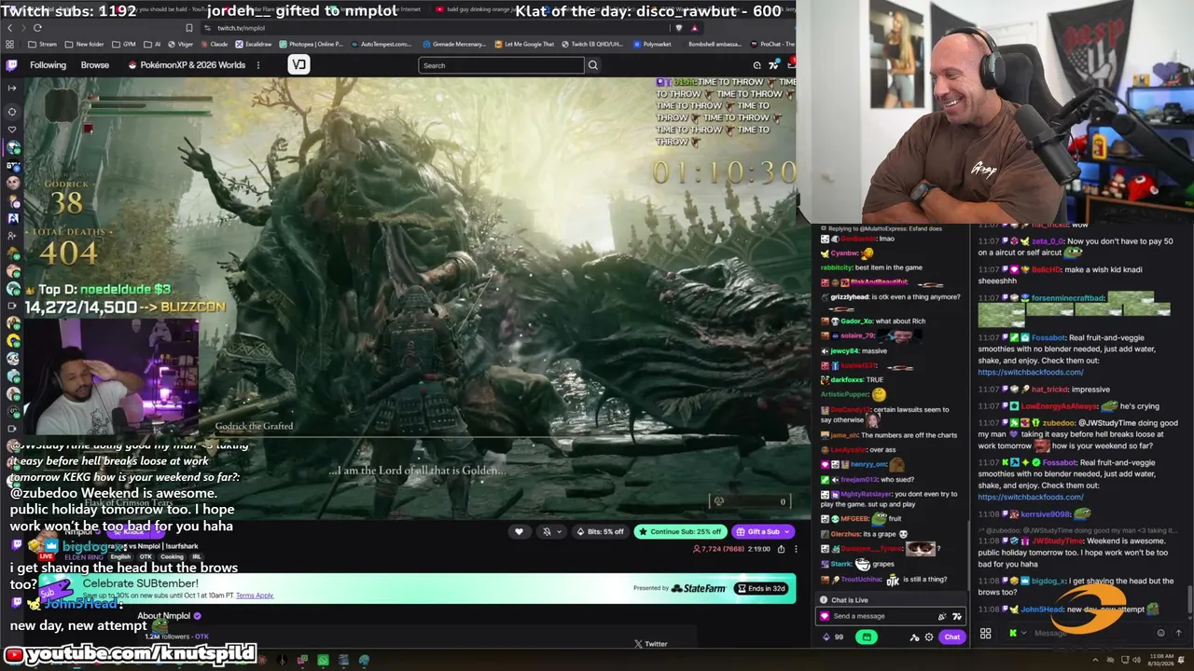Click the Continue Sub: 25% off button

(680, 532)
